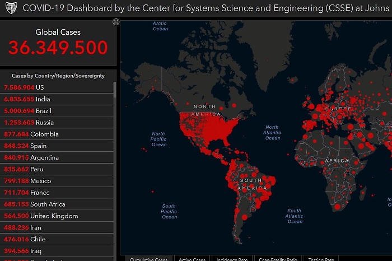This screenshot has width=392, height=261.
Task: Select the South Africa entry
Action: (48, 204)
